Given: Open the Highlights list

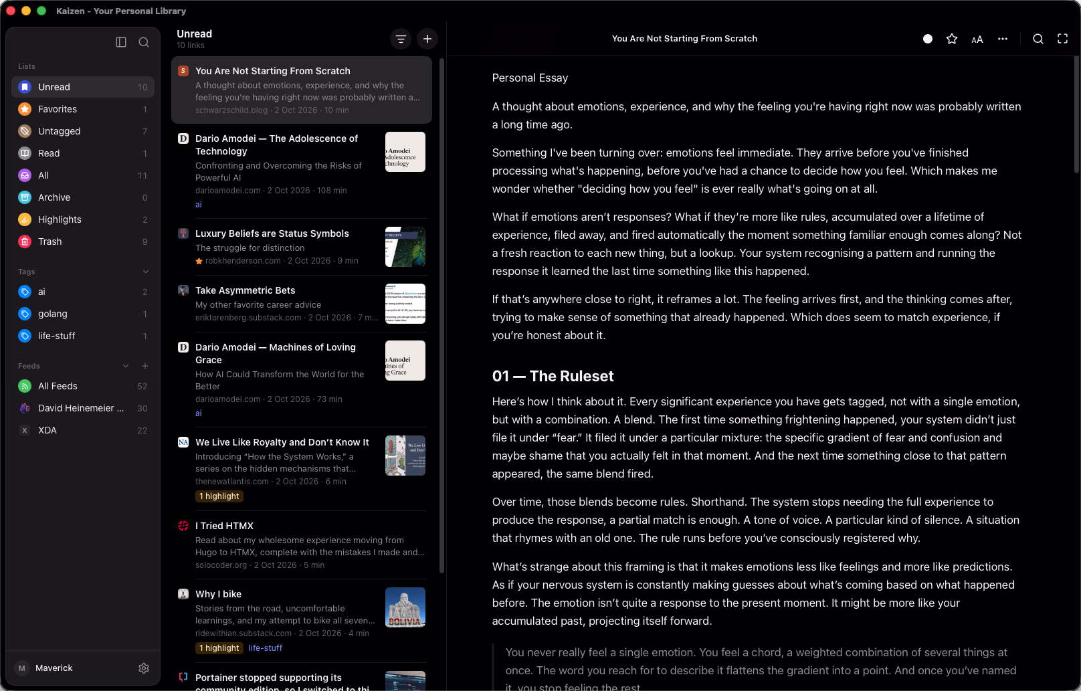Looking at the screenshot, I should 83,219.
